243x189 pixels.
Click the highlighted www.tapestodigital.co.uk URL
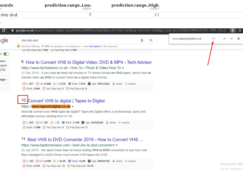click(51, 107)
